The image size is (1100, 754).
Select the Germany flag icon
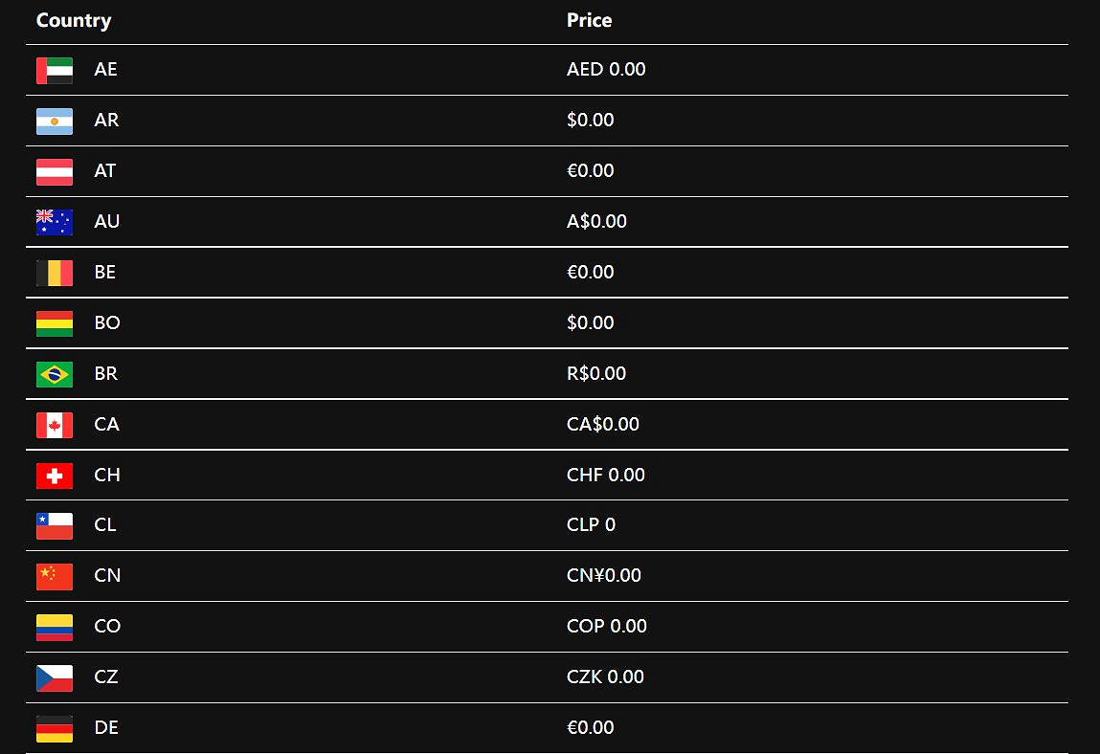(55, 728)
